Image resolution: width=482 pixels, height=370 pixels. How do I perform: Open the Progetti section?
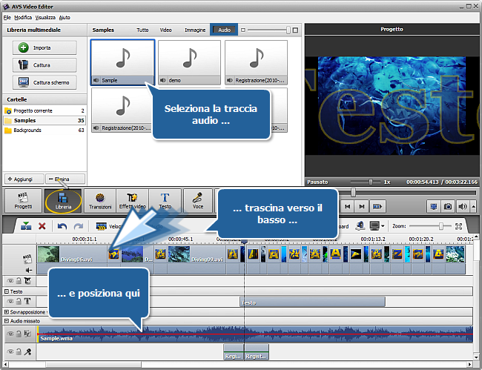(24, 200)
